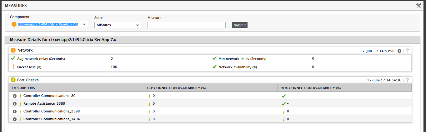Open the State dropdown showing AllStates
426x132 pixels.
pos(118,25)
